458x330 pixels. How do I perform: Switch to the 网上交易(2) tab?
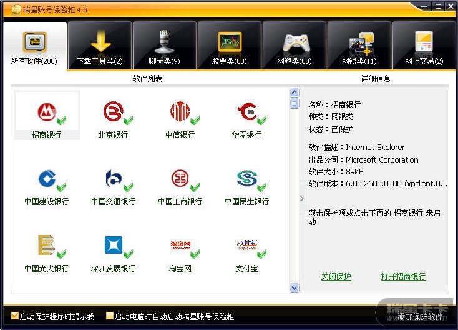click(424, 46)
